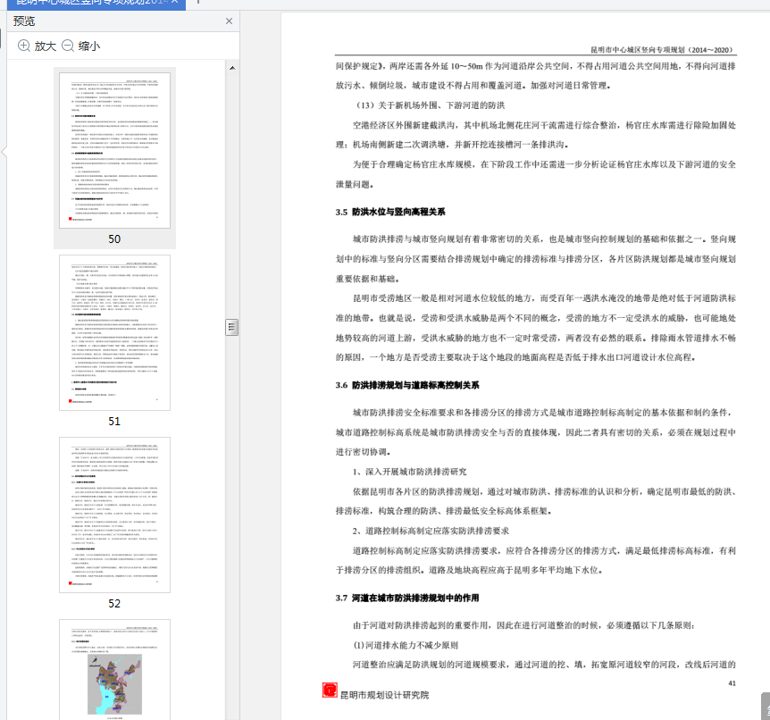Click the collapse arrow at left edge
The width and height of the screenshot is (770, 720).
4,151
